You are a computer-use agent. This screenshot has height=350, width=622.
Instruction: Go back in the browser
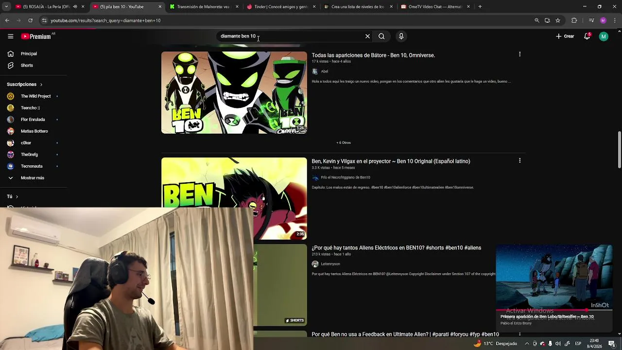click(x=7, y=20)
